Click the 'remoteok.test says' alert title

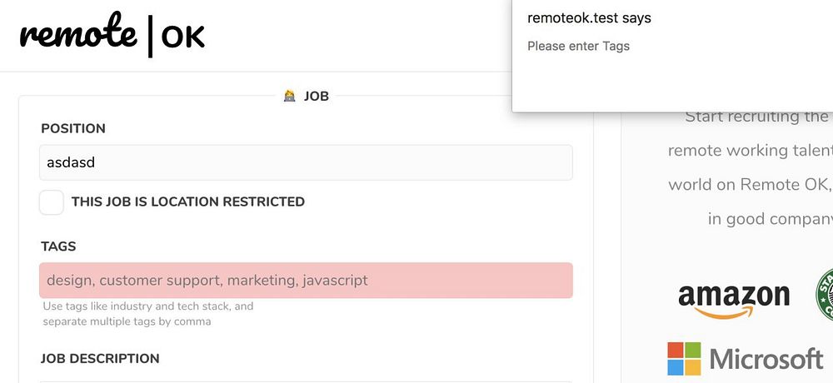coord(589,18)
